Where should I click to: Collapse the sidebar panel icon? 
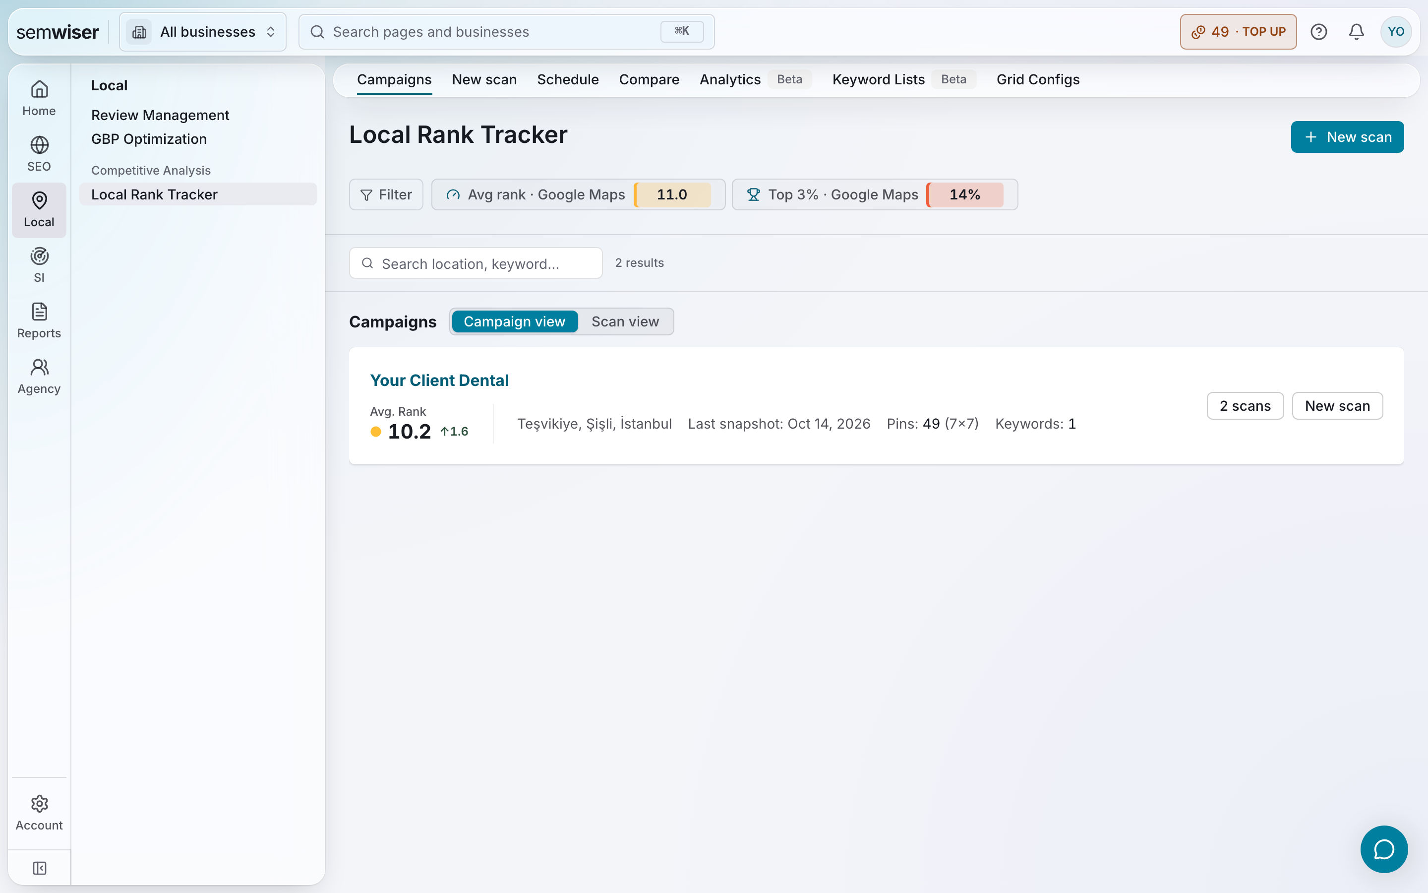point(40,868)
